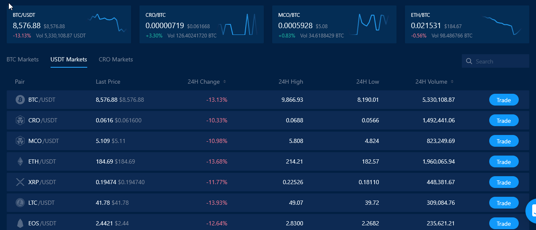The width and height of the screenshot is (536, 230).
Task: Switch to BTC Markets tab
Action: [23, 59]
